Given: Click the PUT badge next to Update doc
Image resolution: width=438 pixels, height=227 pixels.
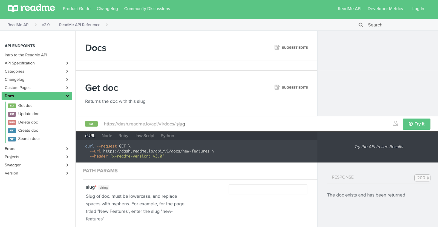Looking at the screenshot, I should click(12, 114).
